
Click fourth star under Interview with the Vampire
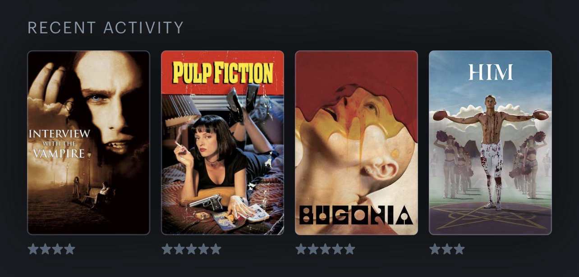click(x=69, y=249)
